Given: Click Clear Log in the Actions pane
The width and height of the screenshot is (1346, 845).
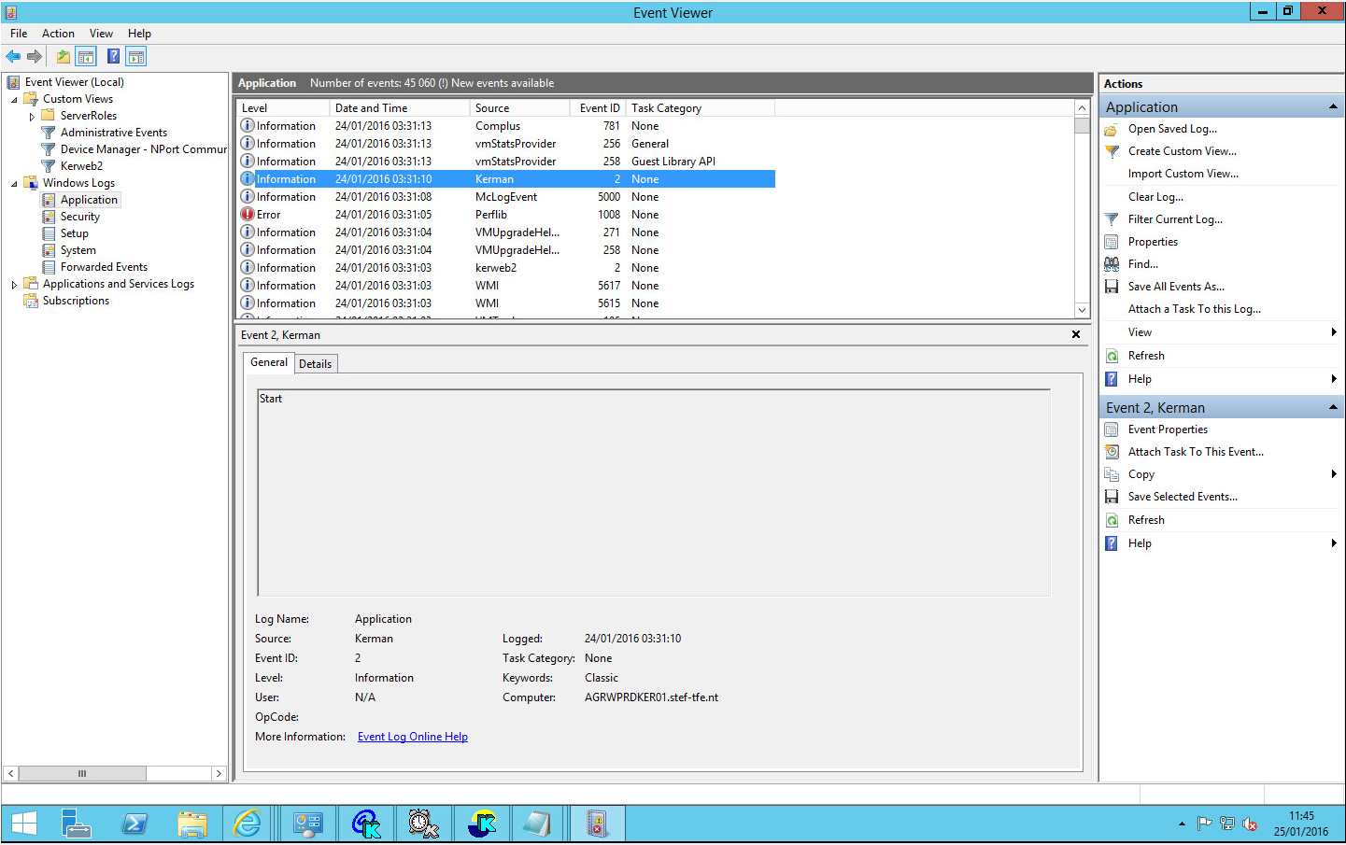Looking at the screenshot, I should pyautogui.click(x=1155, y=197).
